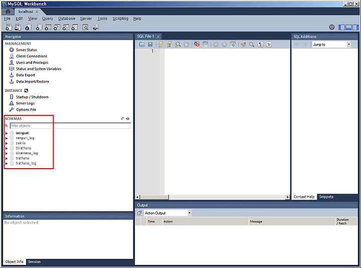Search table data toolbar icon
The height and width of the screenshot is (268, 361).
(85, 28)
